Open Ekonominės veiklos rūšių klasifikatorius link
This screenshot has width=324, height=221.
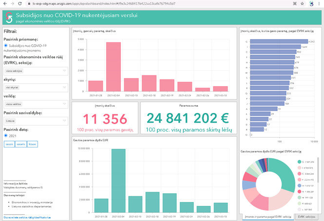(x=27, y=218)
